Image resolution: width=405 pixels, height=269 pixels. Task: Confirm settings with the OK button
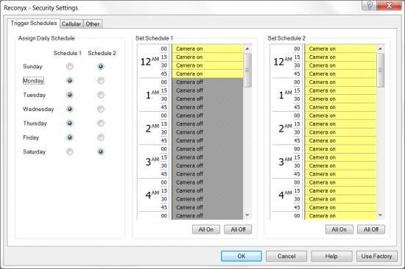coord(242,256)
